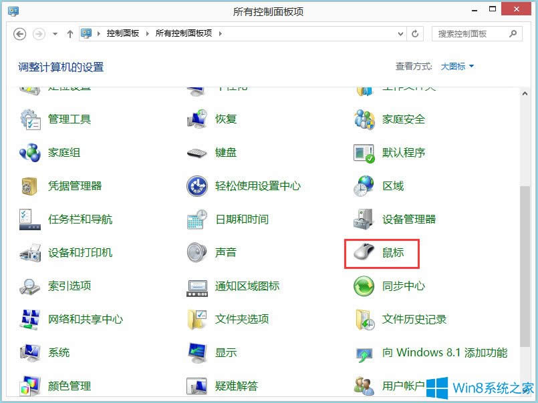
Task: Click the back navigation arrow
Action: click(21, 33)
